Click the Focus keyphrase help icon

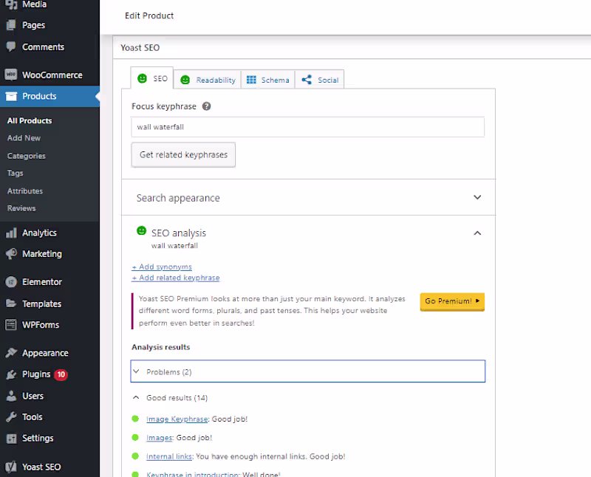206,106
